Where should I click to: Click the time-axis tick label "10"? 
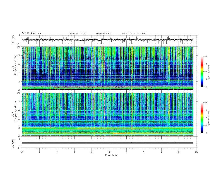tap(196, 152)
